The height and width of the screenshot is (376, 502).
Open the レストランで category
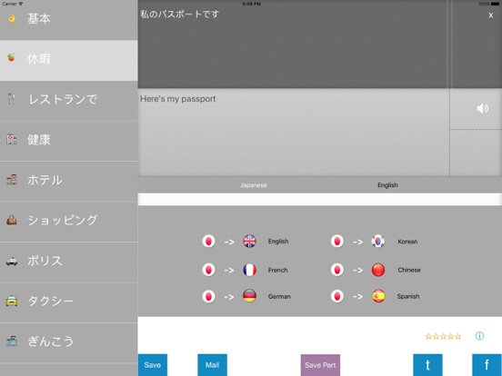69,101
